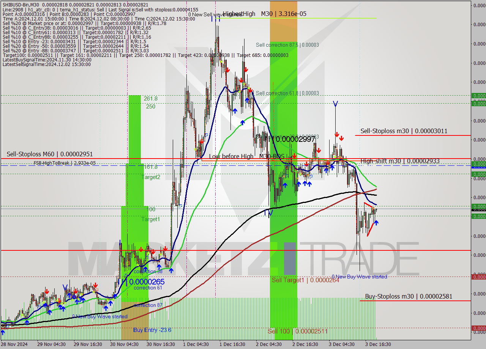The height and width of the screenshot is (349, 486).
Task: Click the 'LatestSellSignalTime:2024.12.02 15:30:00' line
Action: click(47, 64)
